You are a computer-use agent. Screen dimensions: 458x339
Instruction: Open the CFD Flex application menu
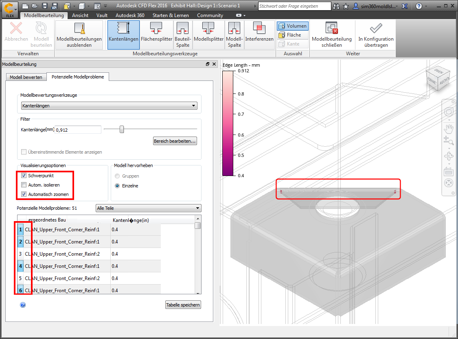click(x=10, y=10)
